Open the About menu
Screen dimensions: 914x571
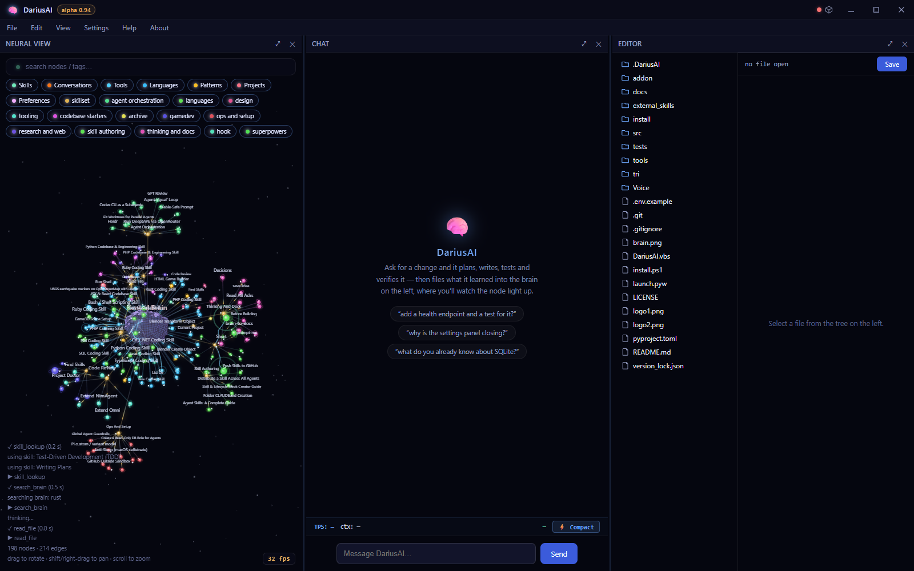click(x=159, y=28)
